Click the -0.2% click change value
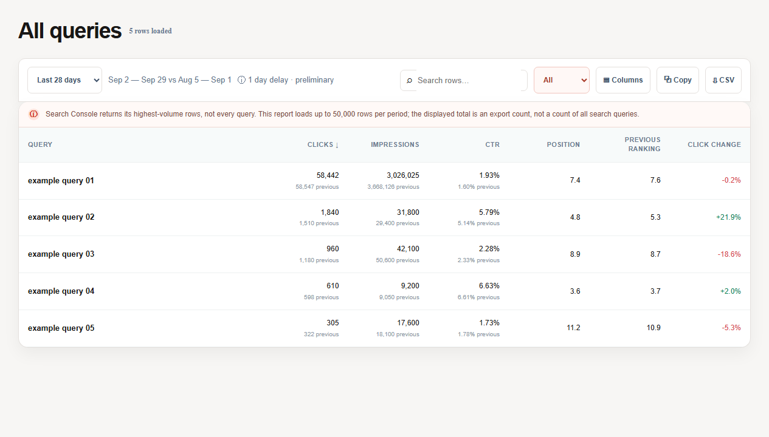 [731, 180]
